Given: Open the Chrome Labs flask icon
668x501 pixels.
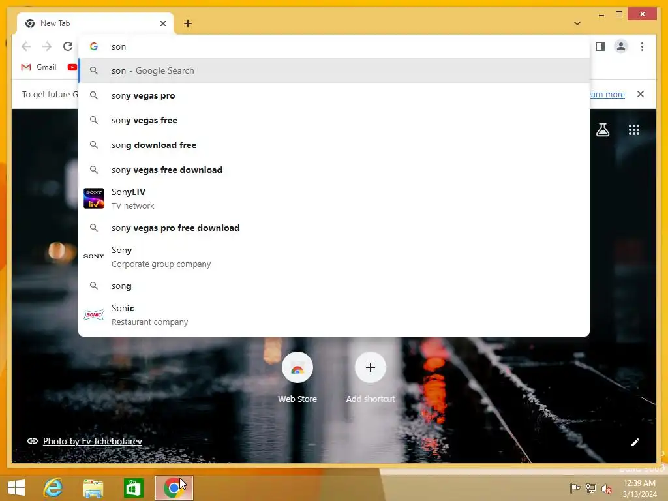Looking at the screenshot, I should 602,130.
